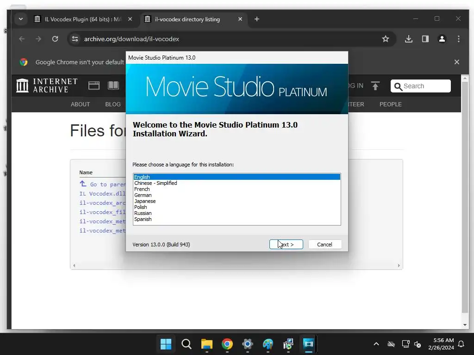The height and width of the screenshot is (355, 474).
Task: Open IL Vocodex.dll file link
Action: click(102, 194)
